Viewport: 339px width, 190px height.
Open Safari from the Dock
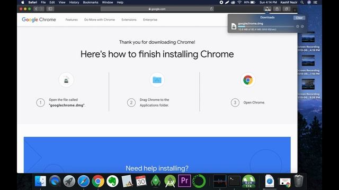click(x=84, y=181)
